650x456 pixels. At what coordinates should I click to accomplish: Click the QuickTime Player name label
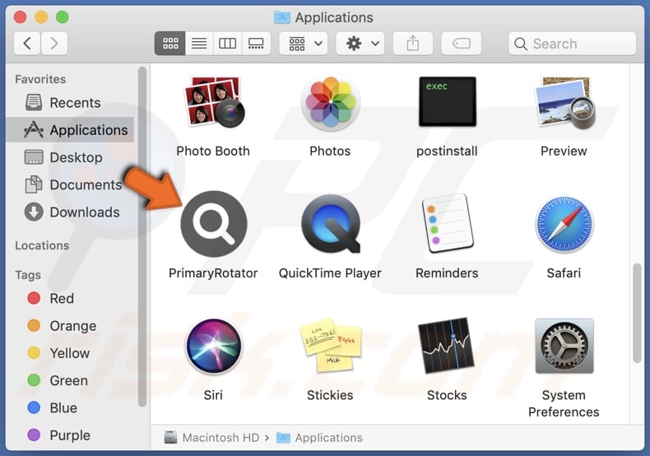[330, 273]
